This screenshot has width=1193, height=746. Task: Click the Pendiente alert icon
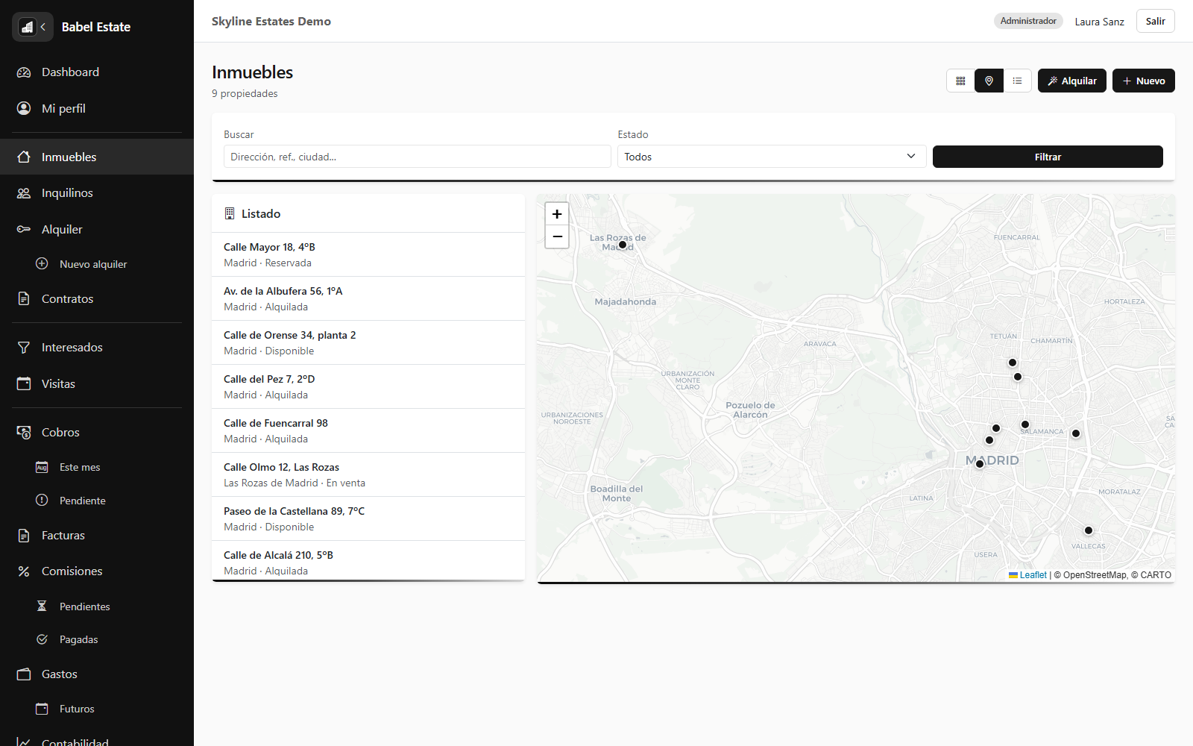click(x=43, y=500)
